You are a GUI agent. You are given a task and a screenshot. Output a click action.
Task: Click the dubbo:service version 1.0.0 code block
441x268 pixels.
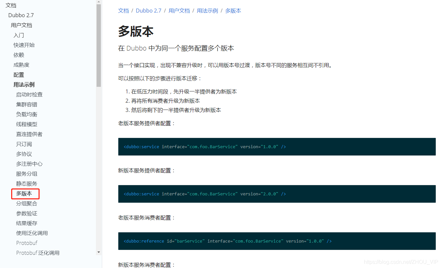point(277,147)
